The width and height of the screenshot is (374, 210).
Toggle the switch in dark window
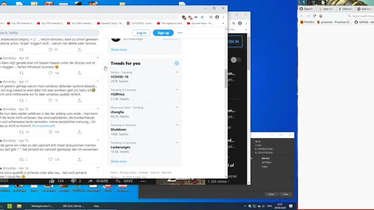[236, 60]
